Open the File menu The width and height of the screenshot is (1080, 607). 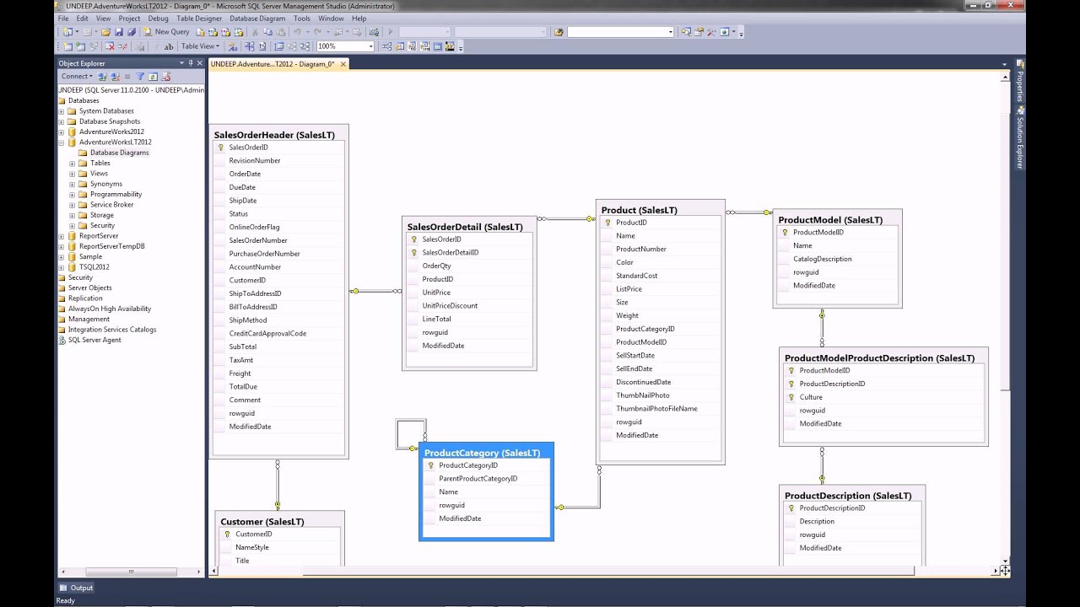(x=63, y=18)
